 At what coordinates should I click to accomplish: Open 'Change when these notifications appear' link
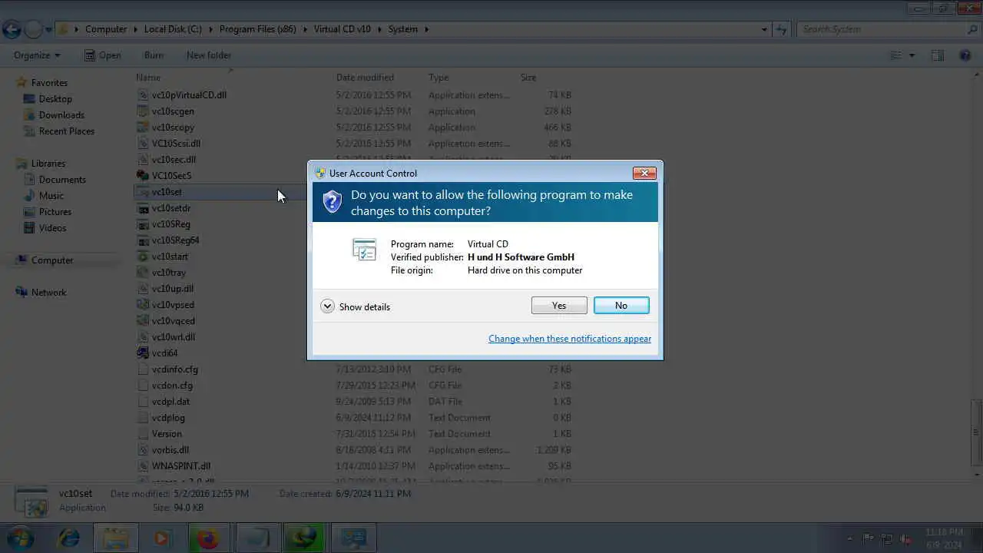[570, 339]
